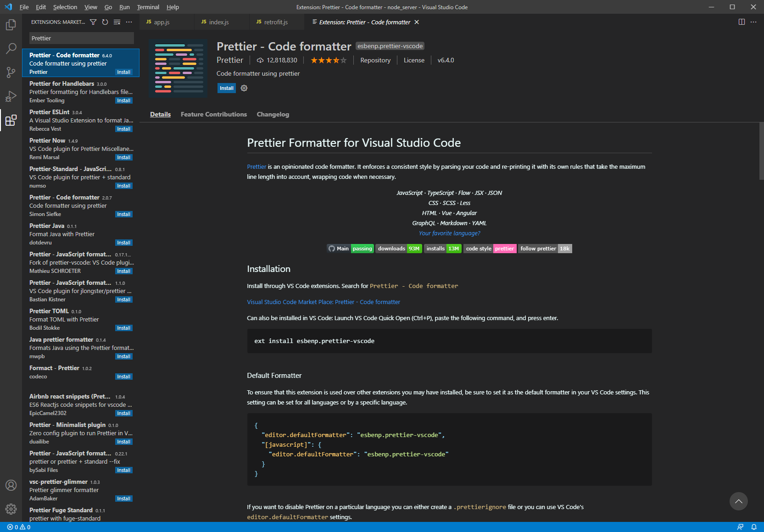The width and height of the screenshot is (764, 532).
Task: Follow the blue Prettier link in description
Action: (x=257, y=166)
